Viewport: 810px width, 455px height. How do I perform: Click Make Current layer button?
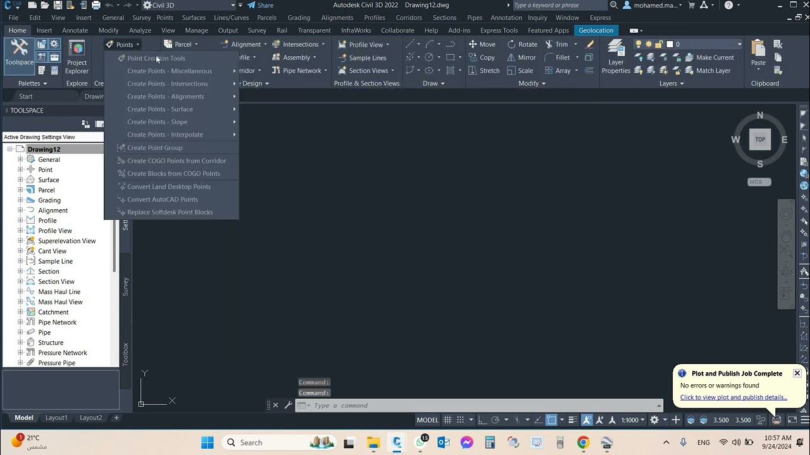(709, 58)
